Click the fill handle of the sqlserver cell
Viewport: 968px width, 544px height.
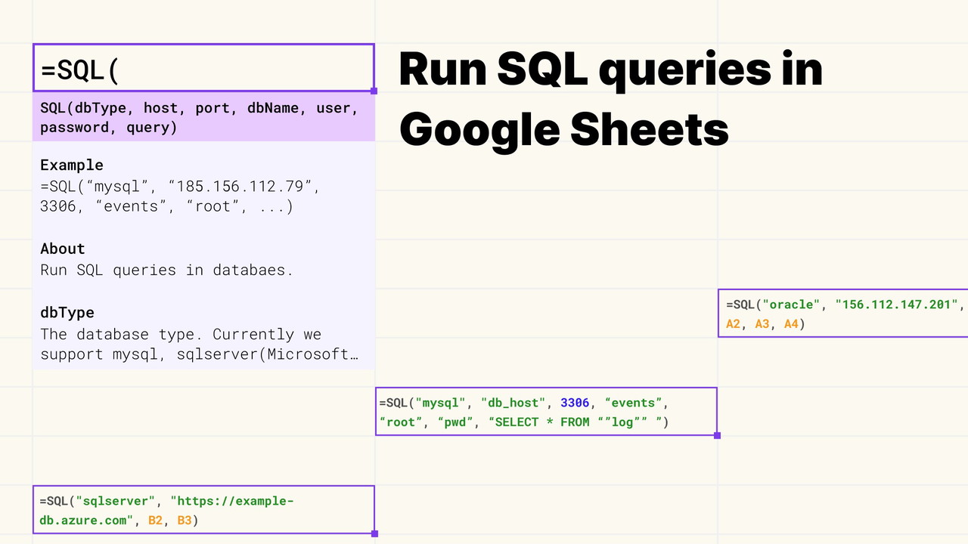(374, 533)
